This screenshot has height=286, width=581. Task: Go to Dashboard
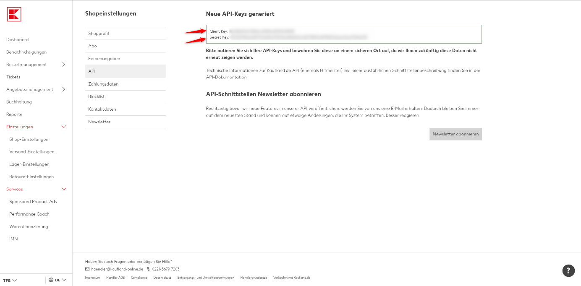[17, 39]
